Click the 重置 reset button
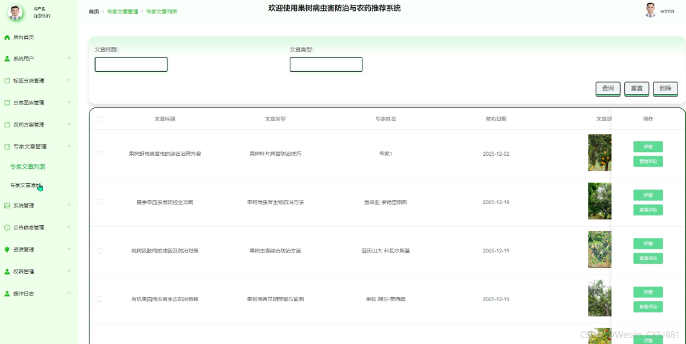 (x=636, y=88)
